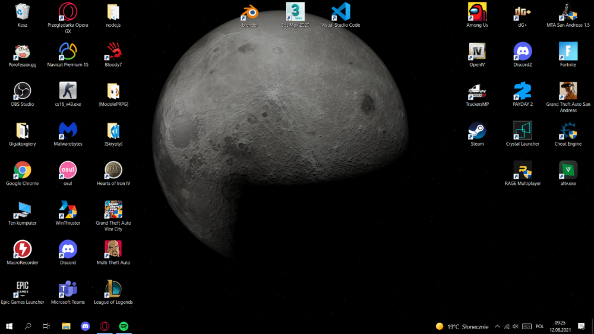This screenshot has height=334, width=594.
Task: Open Ten komputer icon
Action: pyautogui.click(x=23, y=214)
